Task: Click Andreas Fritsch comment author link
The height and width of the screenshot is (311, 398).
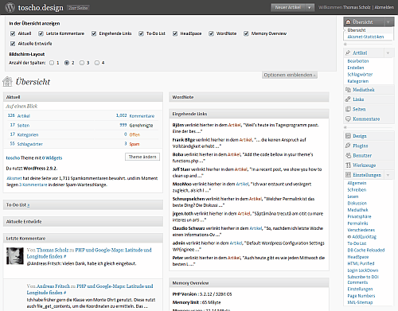Action: point(53,286)
